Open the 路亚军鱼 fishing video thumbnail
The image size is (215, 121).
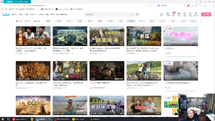[107, 36]
